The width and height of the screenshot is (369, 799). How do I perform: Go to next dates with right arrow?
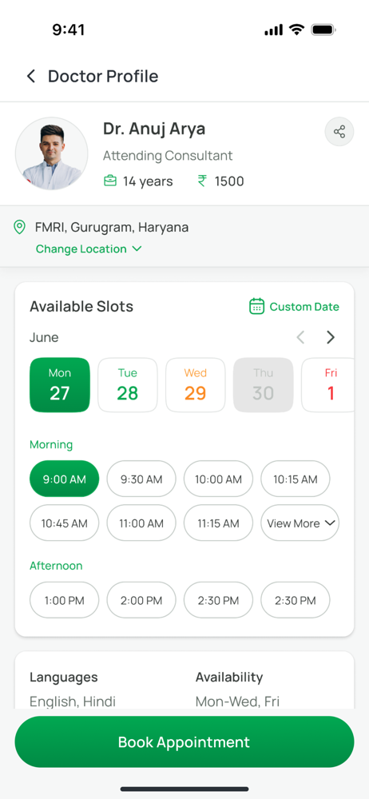click(331, 337)
